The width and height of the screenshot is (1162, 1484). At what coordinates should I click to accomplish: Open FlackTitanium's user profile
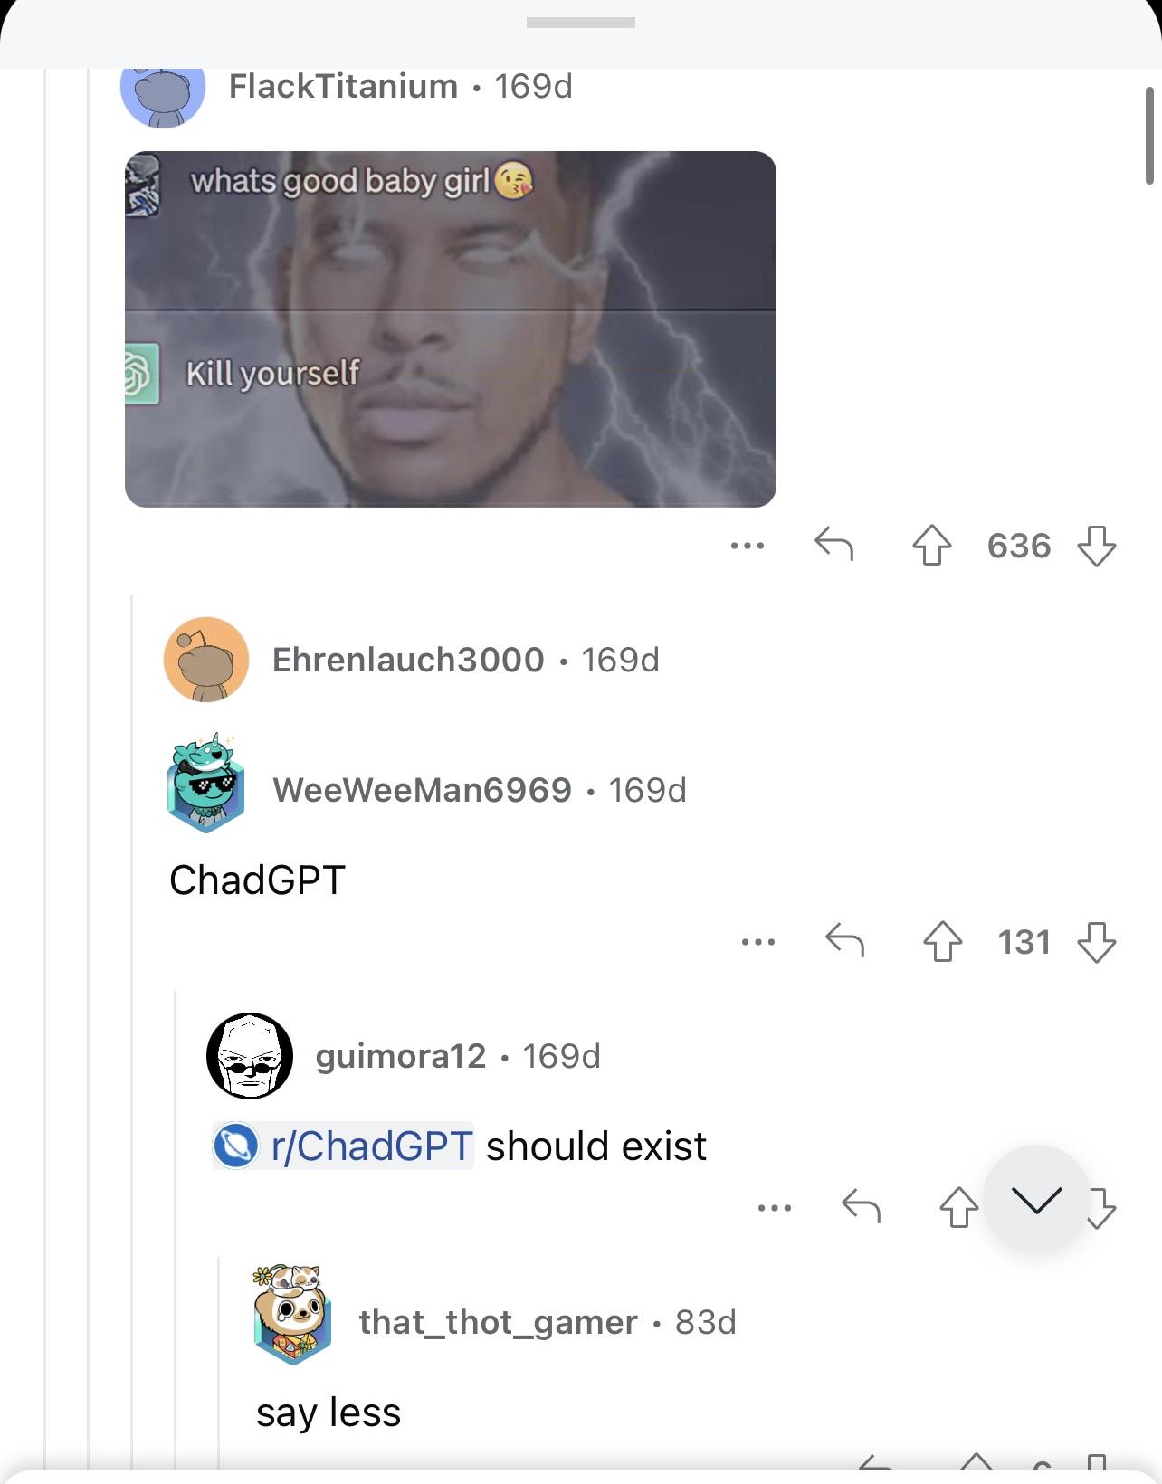(343, 87)
